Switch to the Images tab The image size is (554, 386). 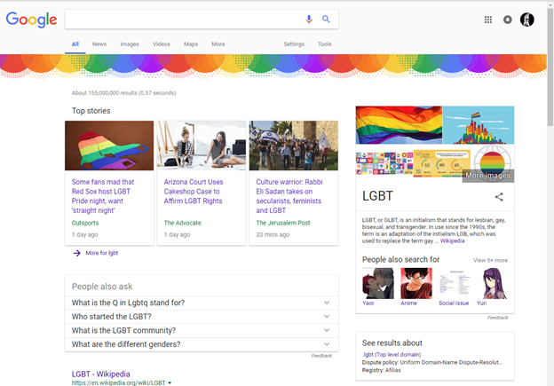(x=130, y=44)
